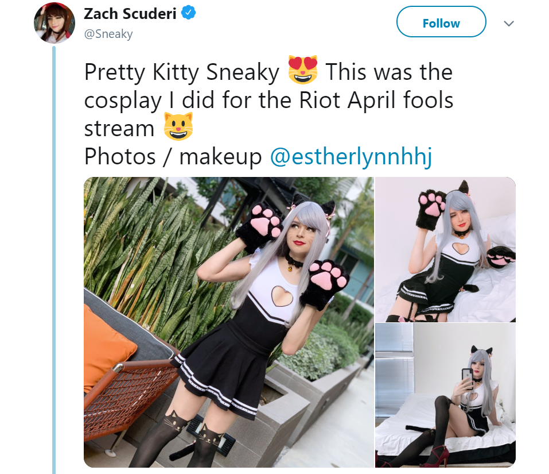The height and width of the screenshot is (474, 549).
Task: Click the @Sneaky handle
Action: click(108, 34)
